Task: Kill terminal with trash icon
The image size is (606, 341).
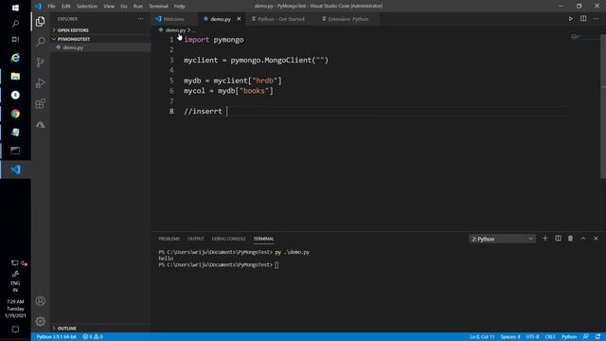Action: (x=570, y=239)
